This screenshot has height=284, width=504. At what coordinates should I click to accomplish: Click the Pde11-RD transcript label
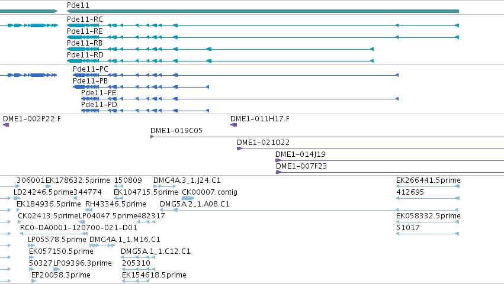[x=85, y=55]
